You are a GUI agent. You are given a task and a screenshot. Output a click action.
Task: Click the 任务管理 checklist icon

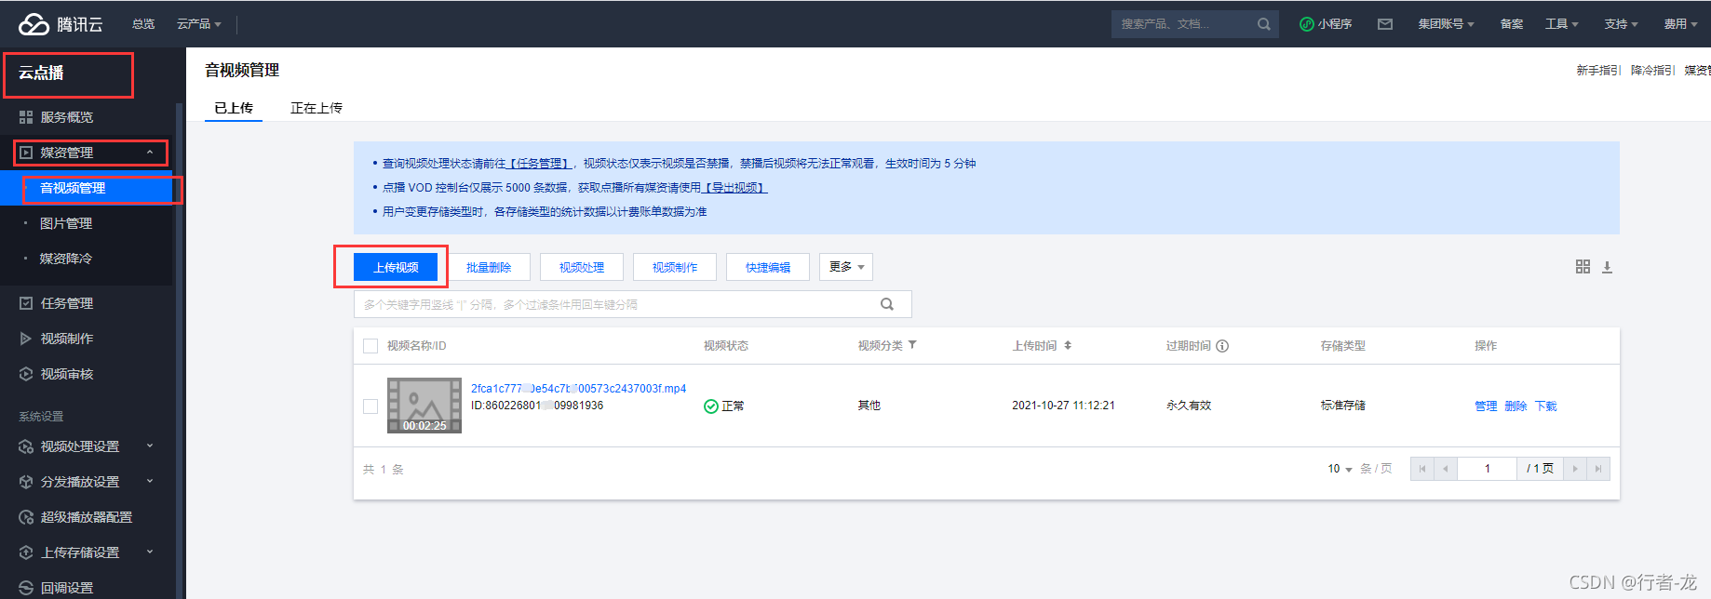pyautogui.click(x=26, y=303)
